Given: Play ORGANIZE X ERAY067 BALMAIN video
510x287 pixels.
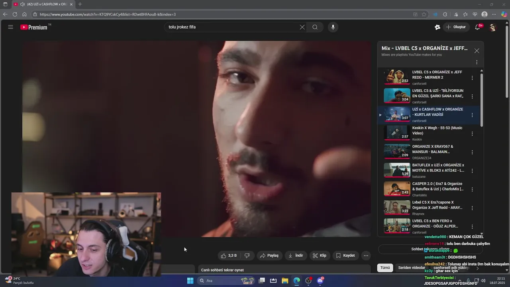Looking at the screenshot, I should click(x=428, y=152).
